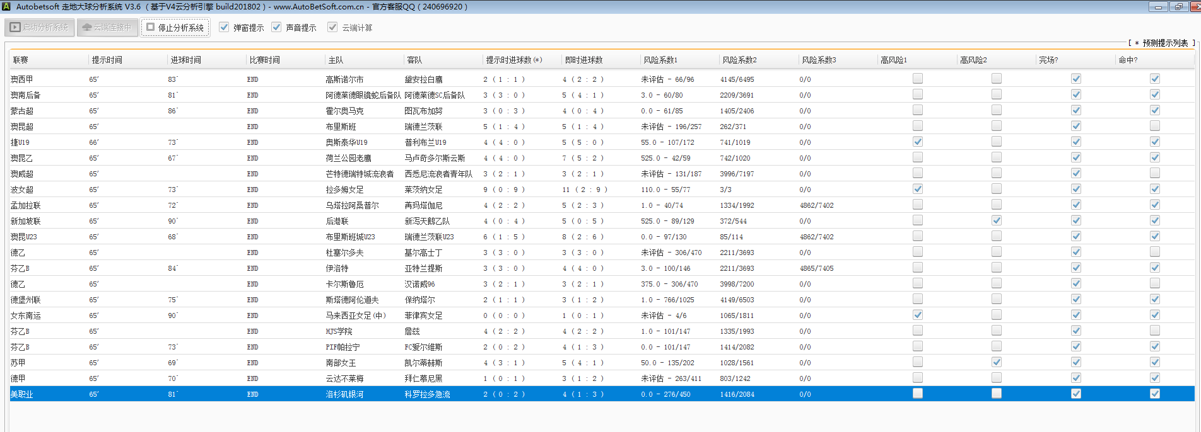Click the 即时进球数 column header
Screen dimensions: 1201x432
583,60
